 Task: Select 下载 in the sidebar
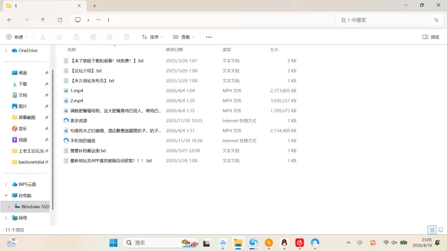(x=22, y=84)
